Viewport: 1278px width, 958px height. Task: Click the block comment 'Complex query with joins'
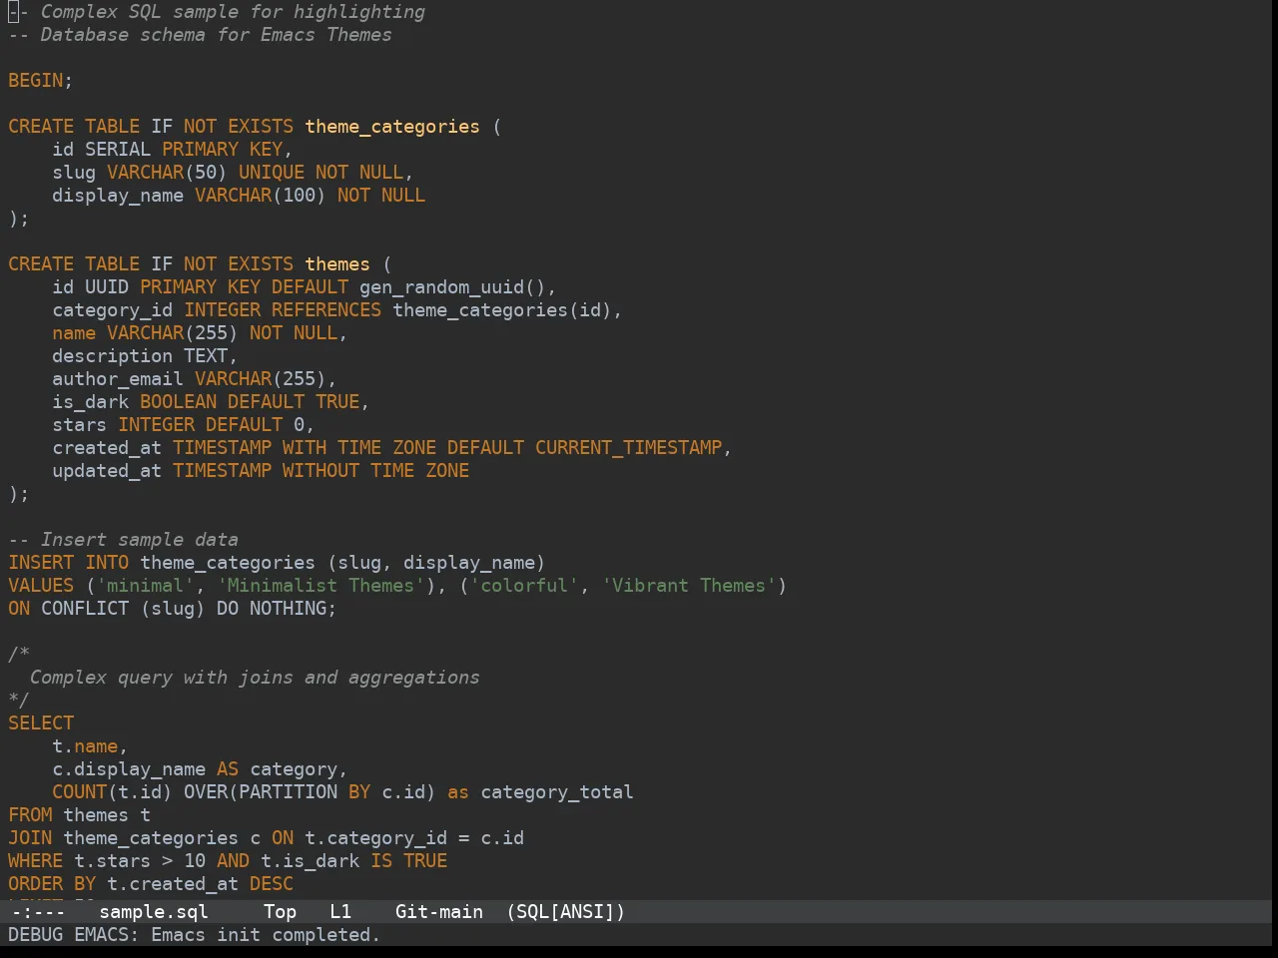click(255, 678)
